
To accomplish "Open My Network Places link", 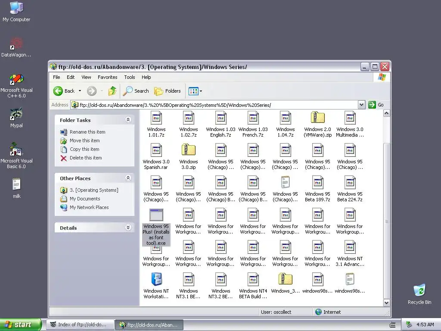I will (x=89, y=207).
